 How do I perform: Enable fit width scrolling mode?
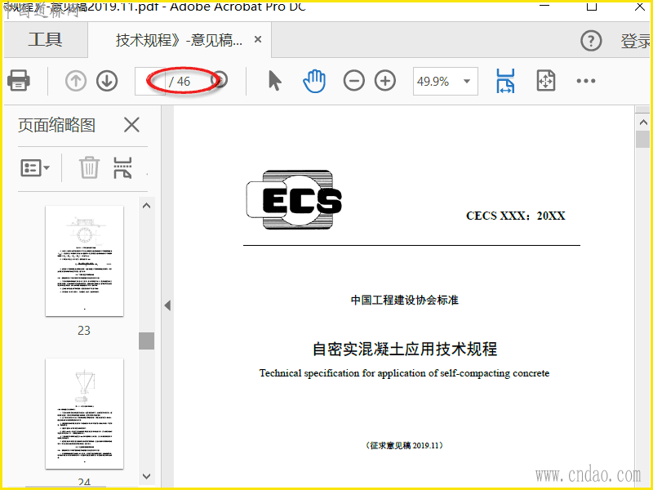click(505, 81)
